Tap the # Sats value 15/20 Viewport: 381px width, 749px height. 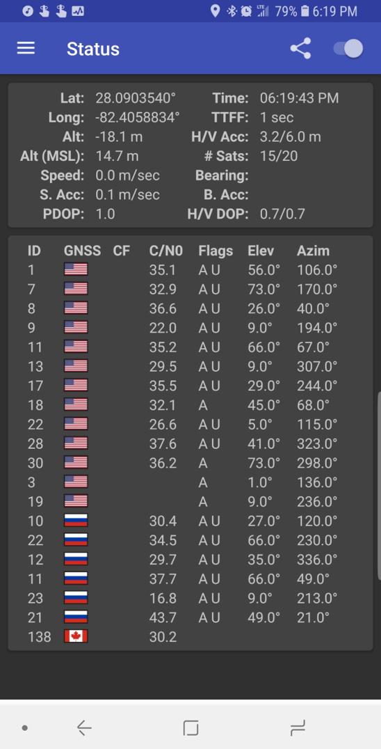pos(279,156)
